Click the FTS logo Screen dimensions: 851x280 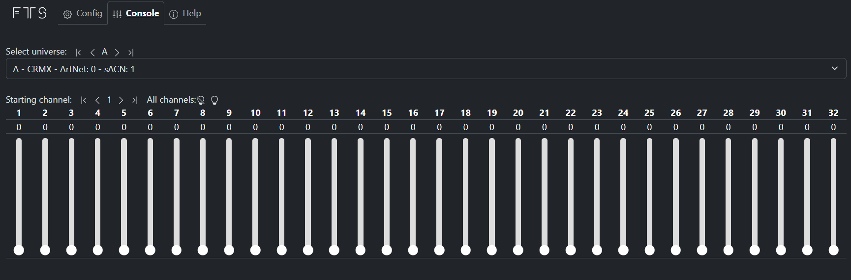[x=30, y=13]
